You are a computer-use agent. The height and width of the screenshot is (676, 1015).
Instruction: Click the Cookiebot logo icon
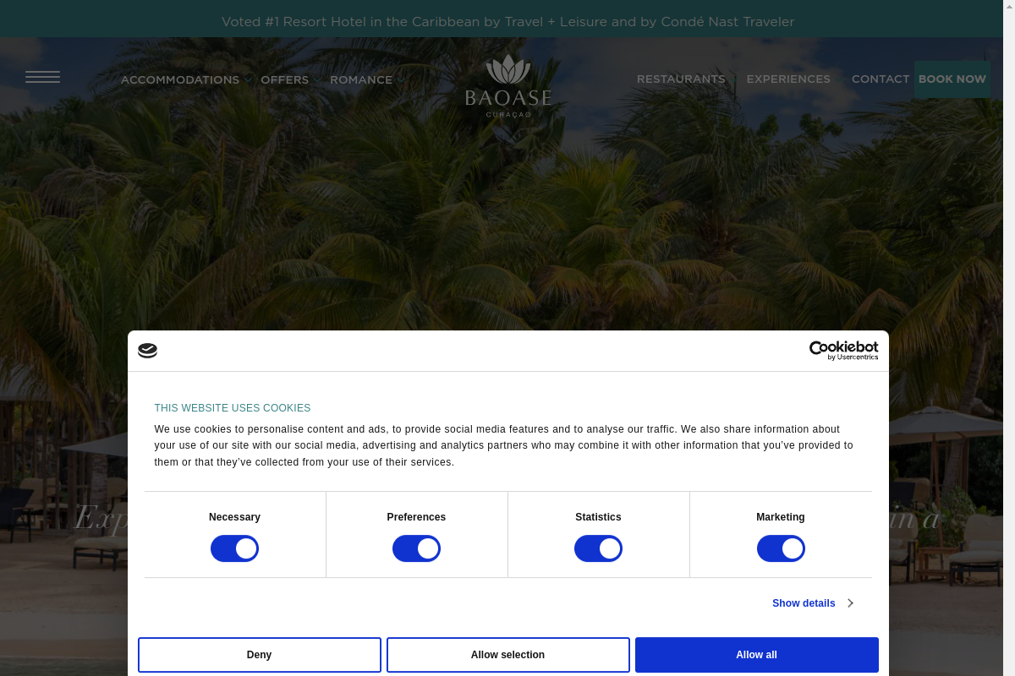pos(148,351)
